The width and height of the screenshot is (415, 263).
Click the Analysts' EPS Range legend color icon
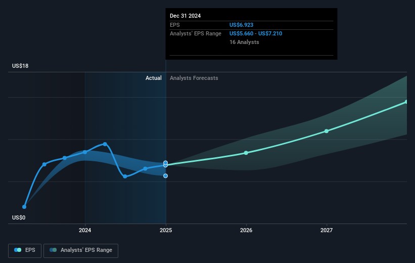[53, 250]
